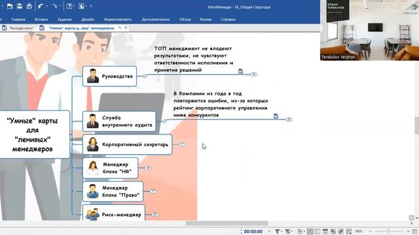Undo the last action

pos(41,6)
